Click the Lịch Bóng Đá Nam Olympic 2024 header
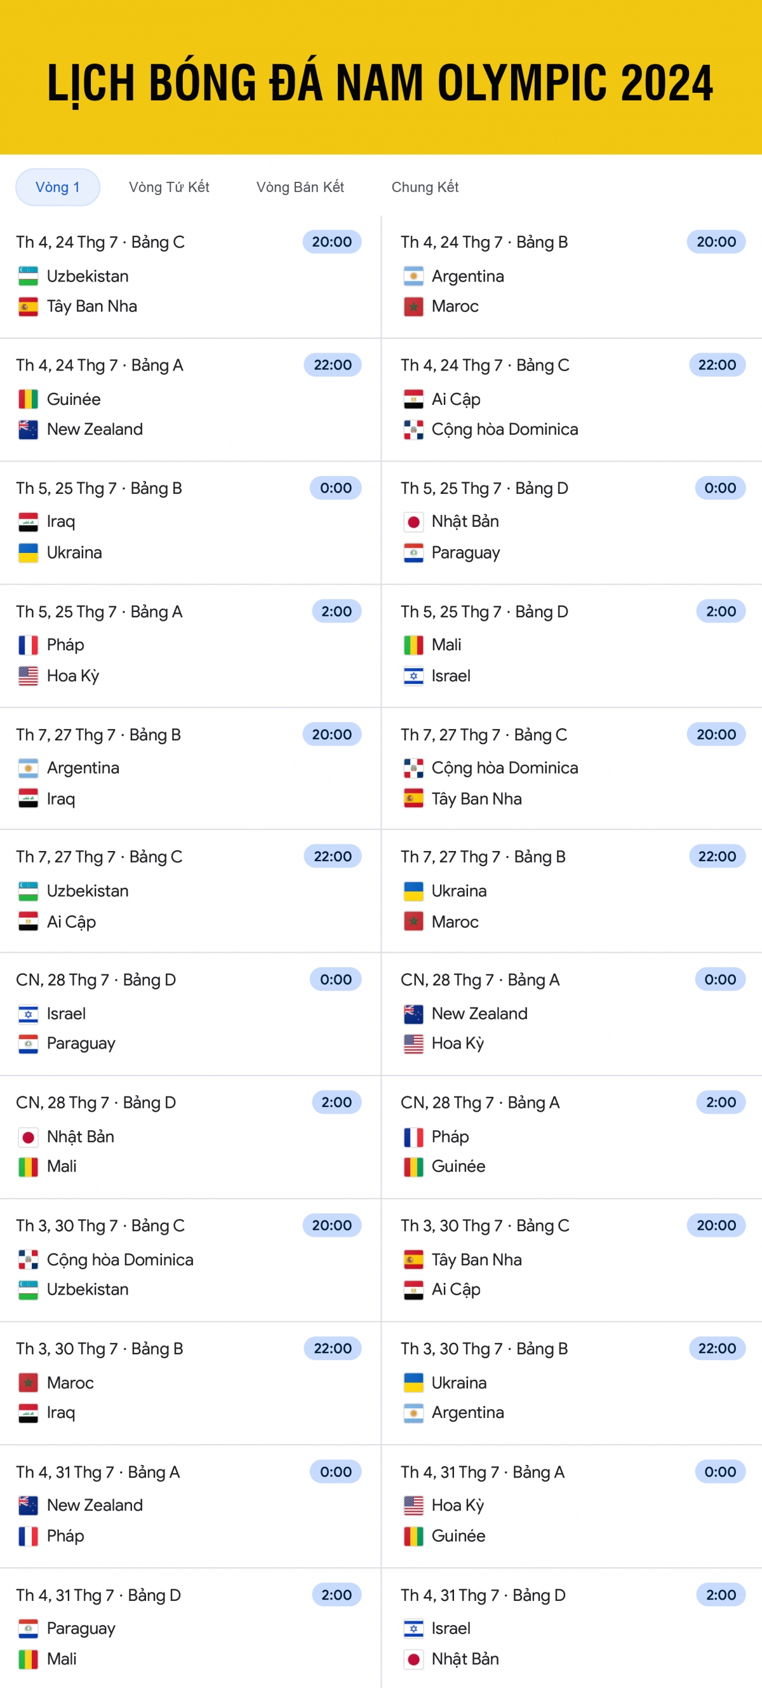Image resolution: width=762 pixels, height=1688 pixels. (x=380, y=83)
